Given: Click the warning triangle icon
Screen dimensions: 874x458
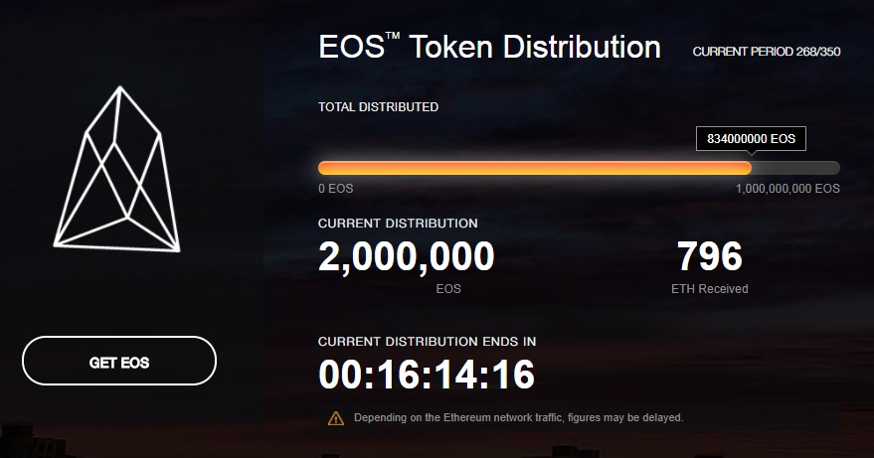Looking at the screenshot, I should [336, 418].
